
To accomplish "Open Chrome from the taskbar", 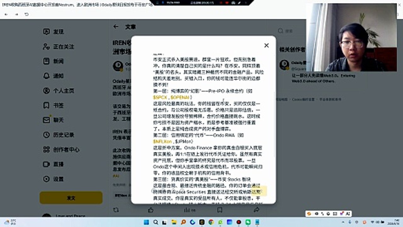I will [211, 222].
